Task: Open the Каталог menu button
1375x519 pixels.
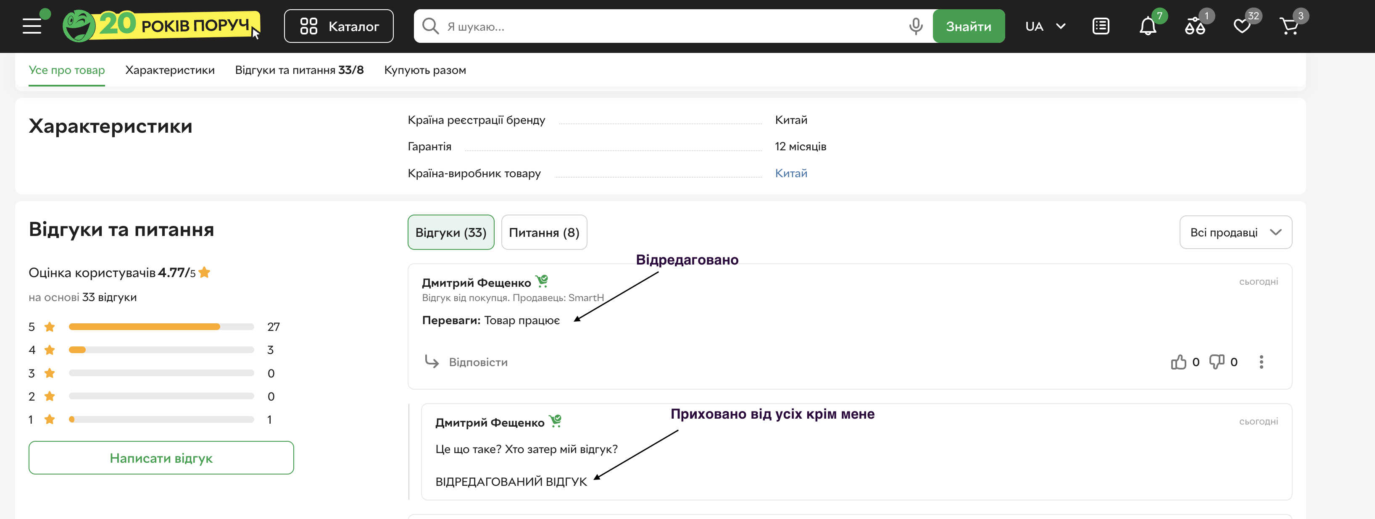Action: click(x=339, y=26)
